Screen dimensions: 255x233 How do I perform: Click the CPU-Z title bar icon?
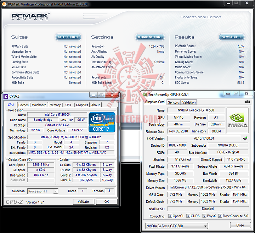pyautogui.click(x=6, y=96)
